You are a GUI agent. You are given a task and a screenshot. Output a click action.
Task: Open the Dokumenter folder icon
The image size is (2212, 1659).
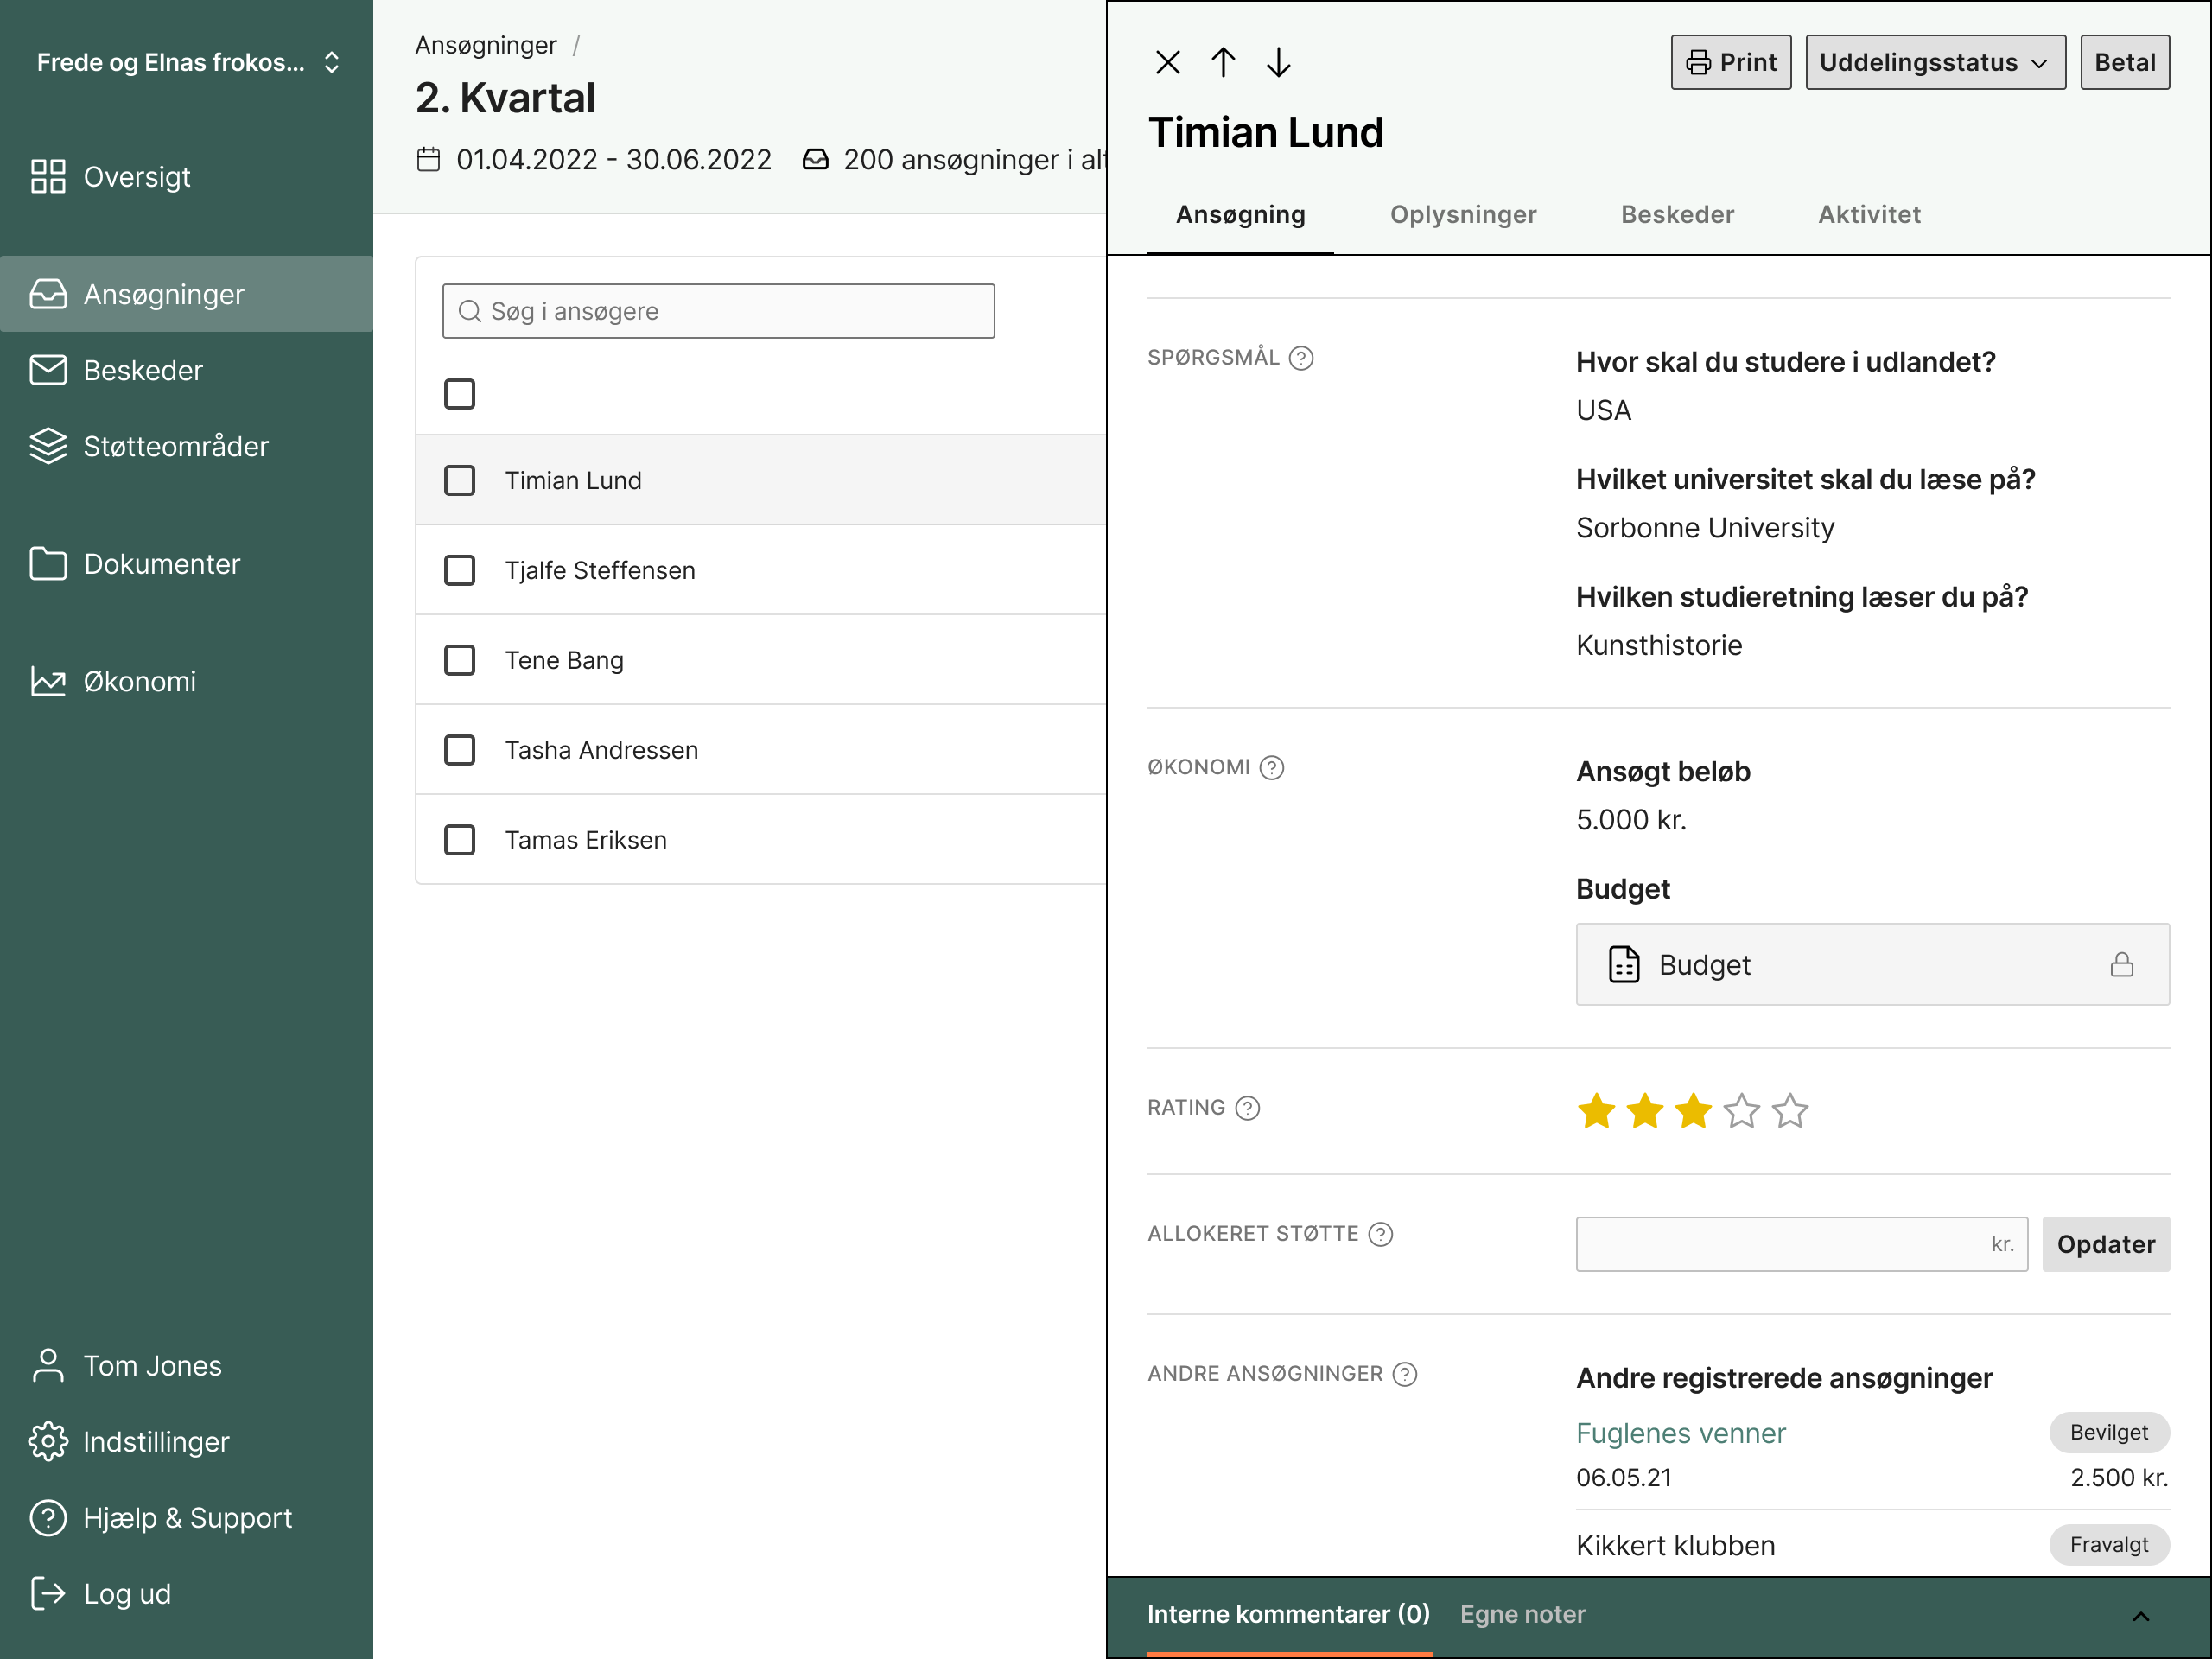47,563
